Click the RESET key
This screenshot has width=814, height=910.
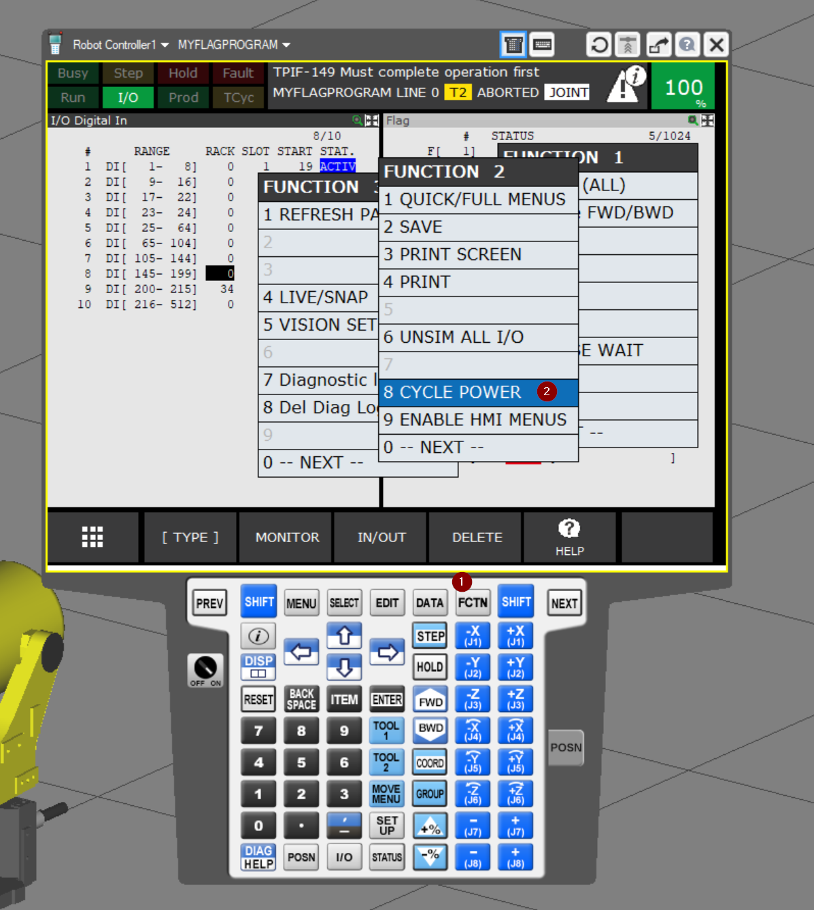258,699
